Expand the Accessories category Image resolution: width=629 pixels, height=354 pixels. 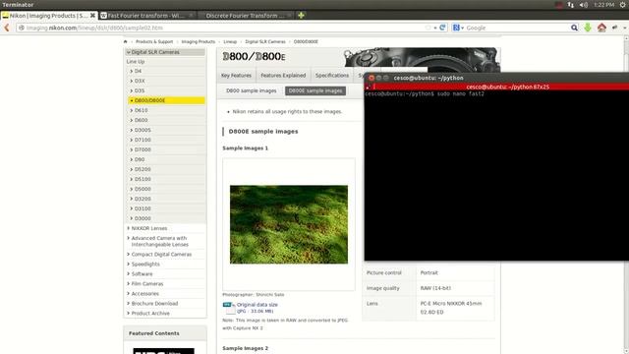coord(144,294)
